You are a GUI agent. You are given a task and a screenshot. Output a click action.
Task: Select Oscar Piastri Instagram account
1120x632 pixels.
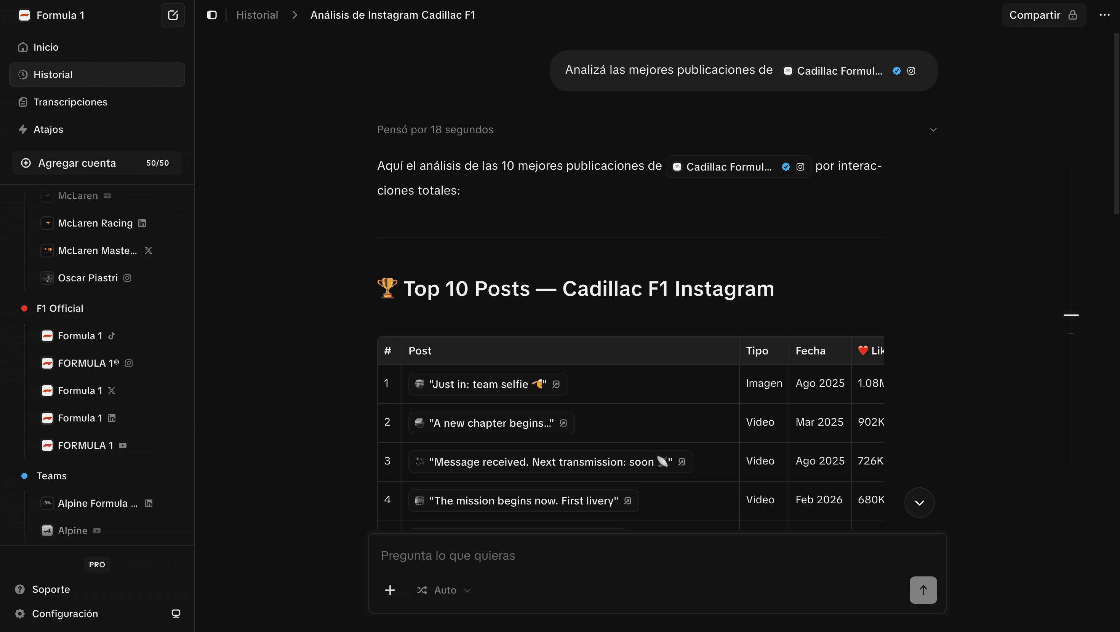click(86, 278)
